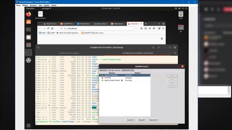This screenshot has height=130, width=232.
Task: Open the Makine menu in VirtualBox
Action: [25, 5]
